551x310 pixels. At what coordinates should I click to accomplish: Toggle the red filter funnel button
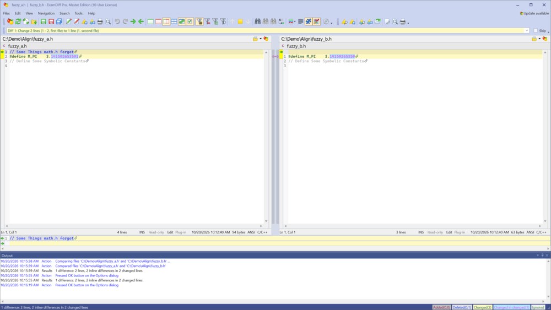[207, 22]
